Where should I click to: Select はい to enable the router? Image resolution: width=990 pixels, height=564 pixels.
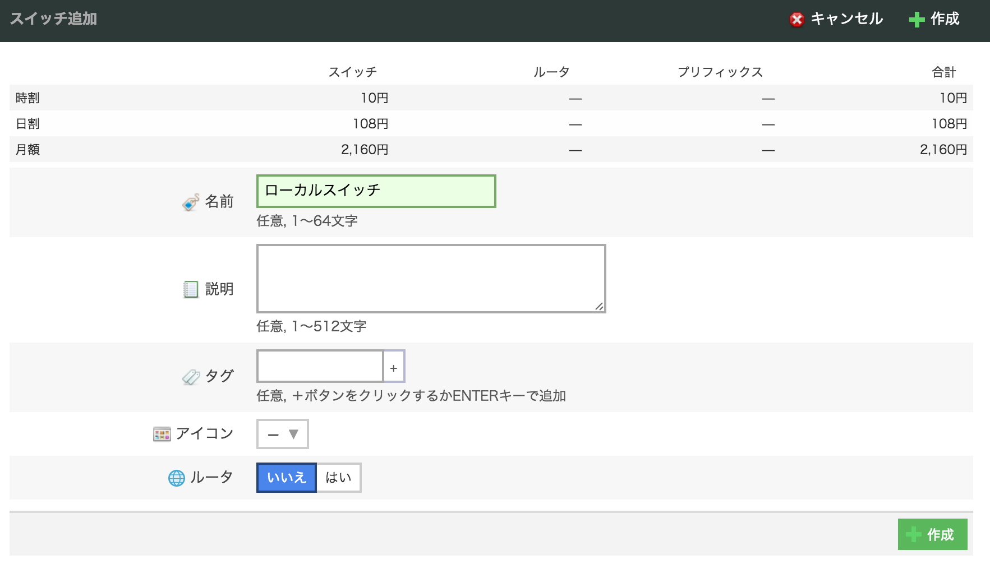339,478
